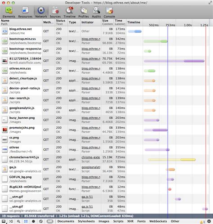Click the settings gear icon

(209, 221)
